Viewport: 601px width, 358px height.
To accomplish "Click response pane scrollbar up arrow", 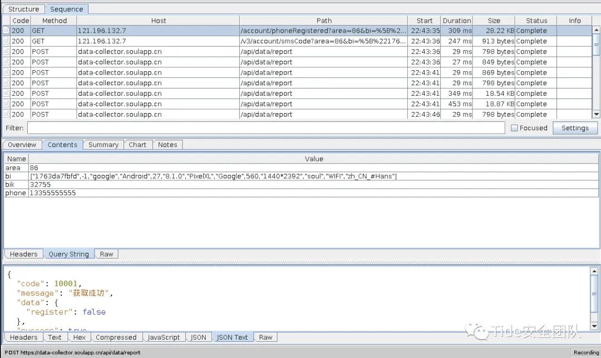I will click(594, 271).
